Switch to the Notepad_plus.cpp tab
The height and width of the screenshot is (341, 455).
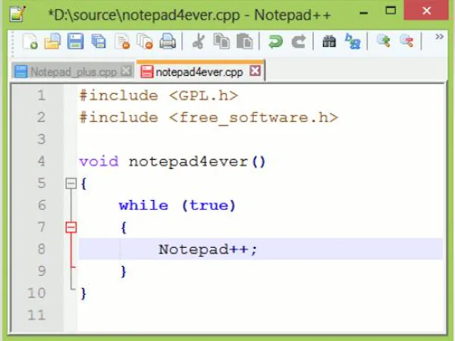tap(73, 71)
